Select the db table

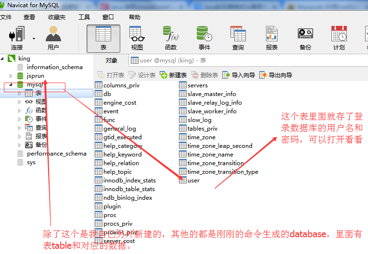click(103, 94)
